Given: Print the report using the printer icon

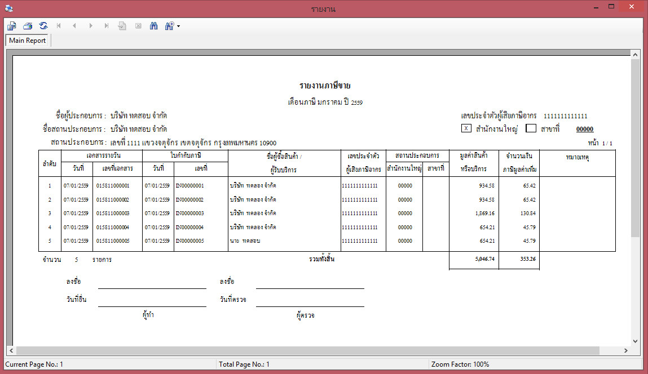Looking at the screenshot, I should click(x=28, y=26).
